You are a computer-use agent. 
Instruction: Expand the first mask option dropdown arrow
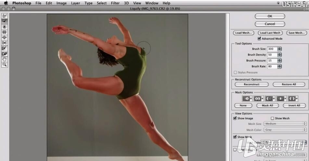(x=251, y=99)
